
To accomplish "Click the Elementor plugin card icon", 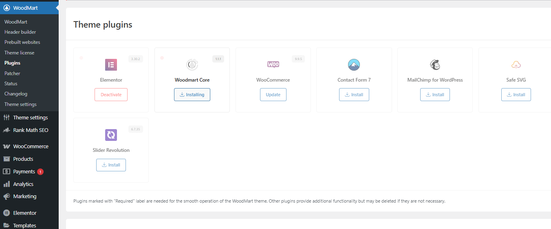I will pyautogui.click(x=111, y=65).
